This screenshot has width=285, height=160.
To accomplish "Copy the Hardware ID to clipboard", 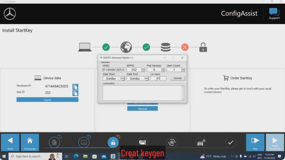I will pyautogui.click(x=75, y=87).
